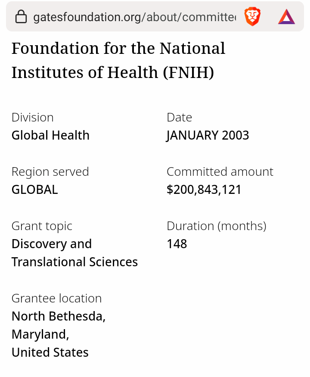Select the $200,843,121 committed amount

[x=204, y=190]
